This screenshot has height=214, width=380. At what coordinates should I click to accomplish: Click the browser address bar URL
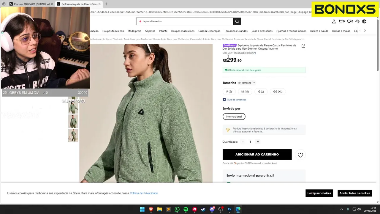[x=200, y=12]
